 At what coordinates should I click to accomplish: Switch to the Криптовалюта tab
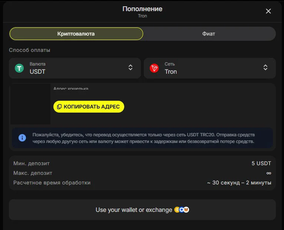tap(76, 34)
